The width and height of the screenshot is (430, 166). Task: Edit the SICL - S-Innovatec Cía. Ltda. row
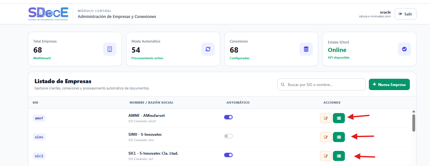pyautogui.click(x=326, y=156)
